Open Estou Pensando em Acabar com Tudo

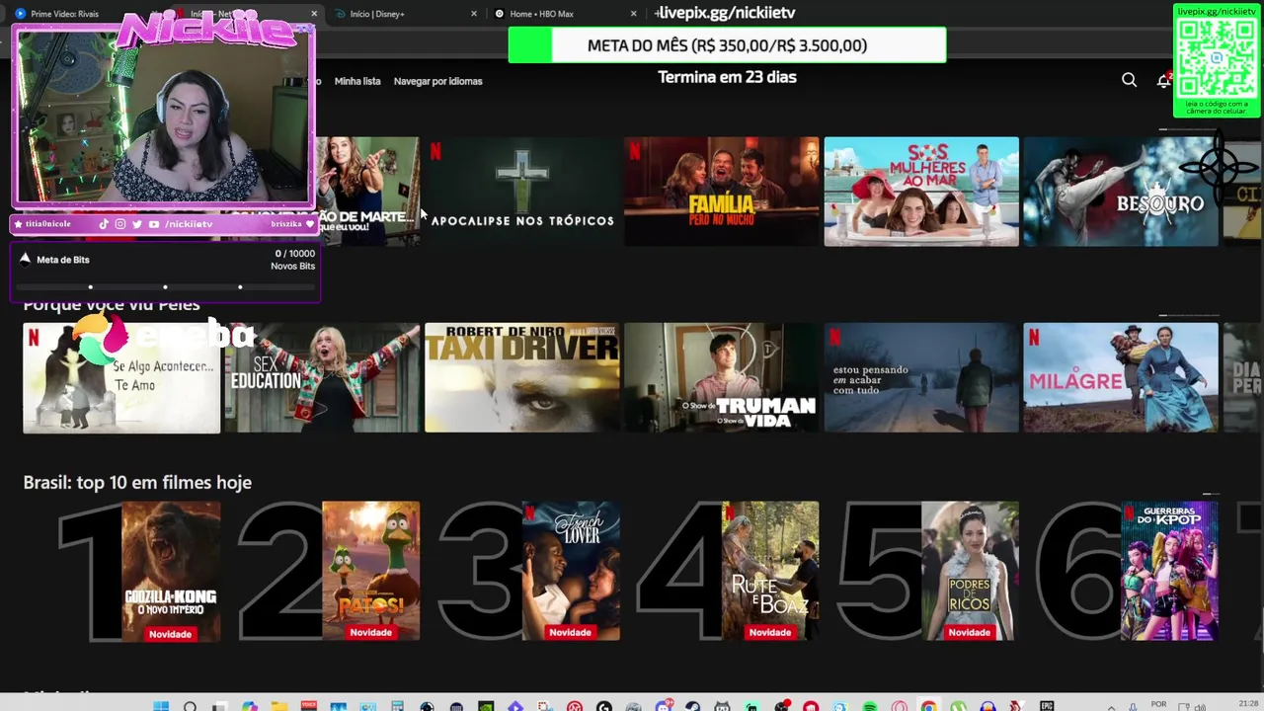pos(921,378)
